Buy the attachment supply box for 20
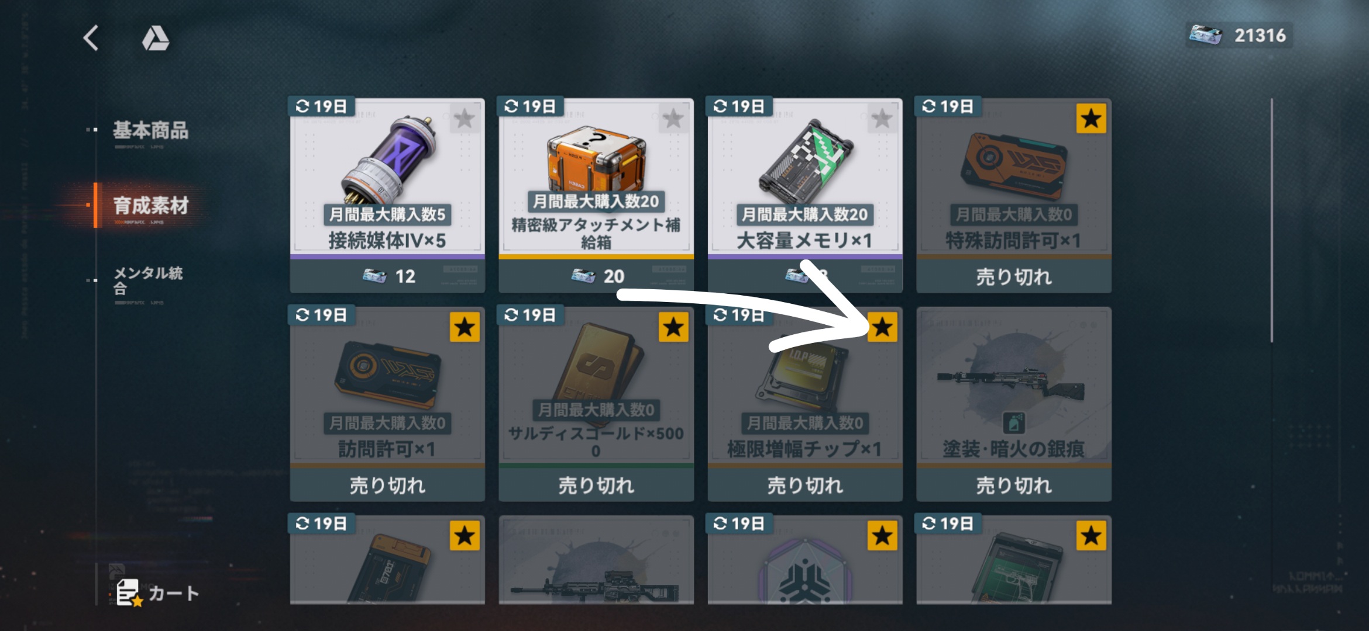The image size is (1369, 631). pos(596,276)
